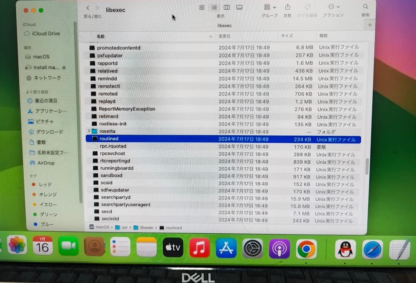Expand the rosetta folder disclosure triangle
The width and height of the screenshot is (416, 283).
coord(89,132)
